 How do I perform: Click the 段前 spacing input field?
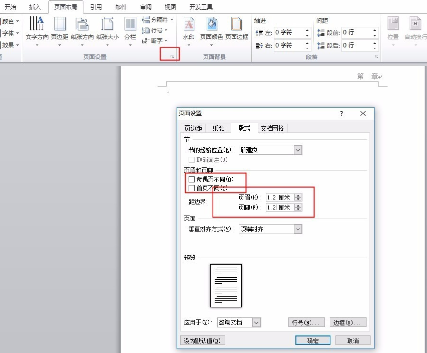coord(357,32)
